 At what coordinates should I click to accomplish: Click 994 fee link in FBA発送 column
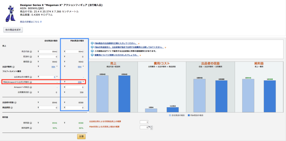[x=80, y=67]
